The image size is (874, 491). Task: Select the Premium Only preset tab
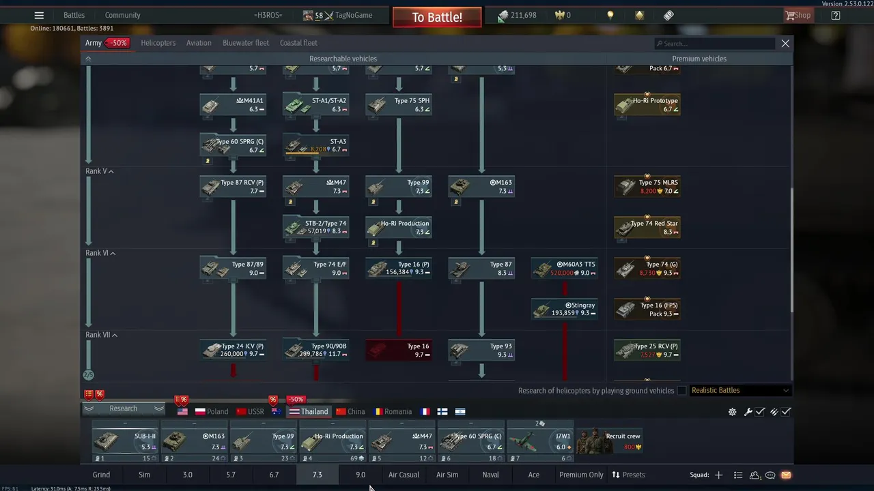point(581,475)
